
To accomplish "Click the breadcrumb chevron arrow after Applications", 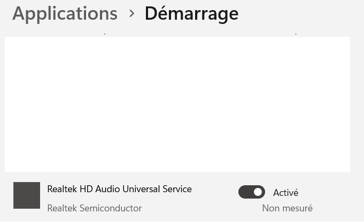I will (x=131, y=13).
